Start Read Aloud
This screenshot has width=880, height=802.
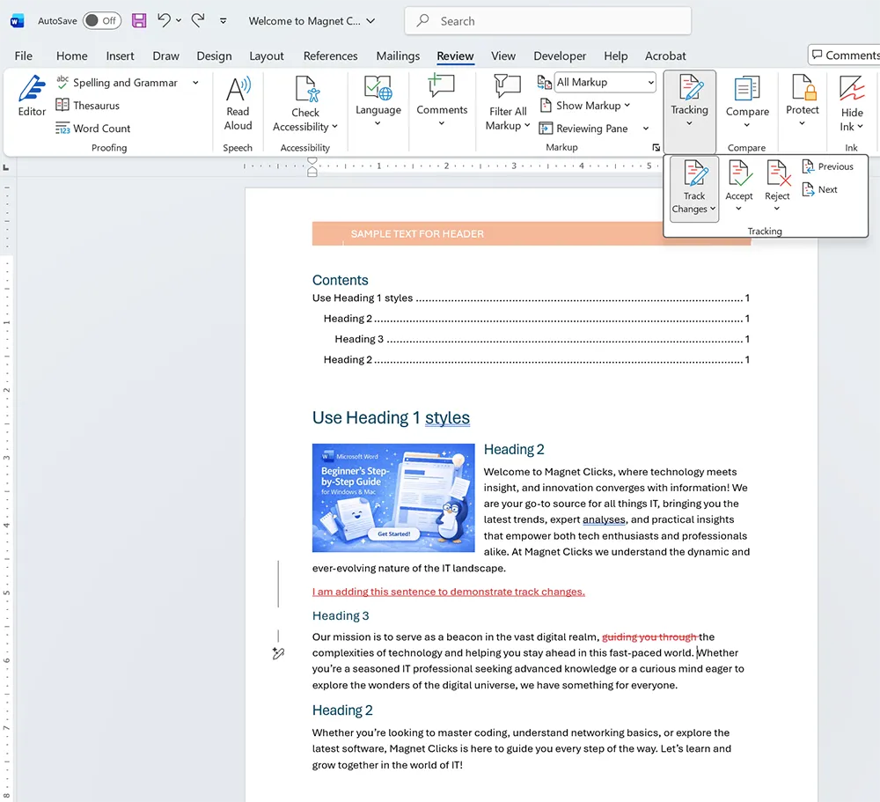(238, 101)
